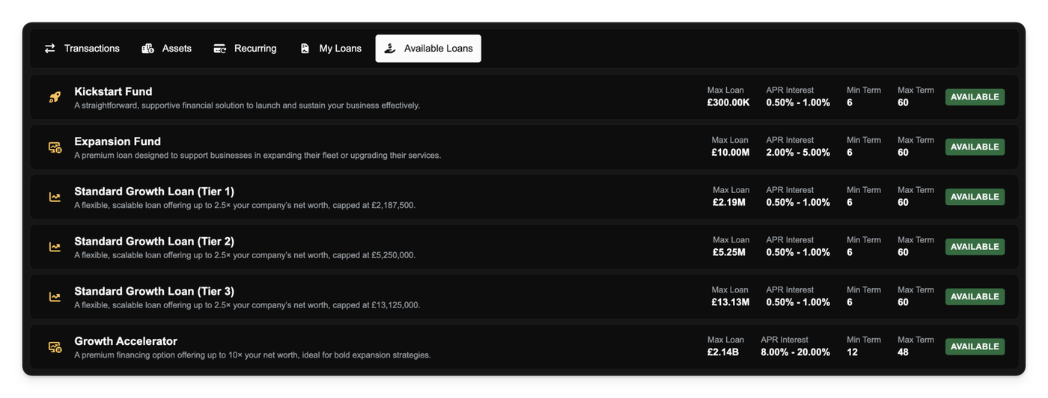Click AVAILABLE badge for Growth Accelerator
This screenshot has width=1048, height=398.
coord(975,346)
